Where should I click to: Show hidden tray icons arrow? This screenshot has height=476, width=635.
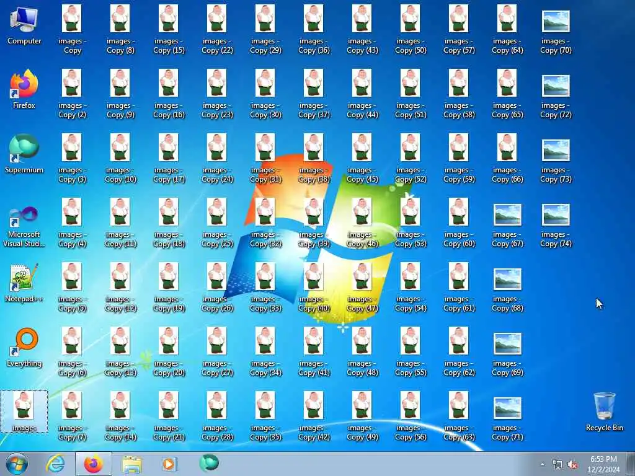pyautogui.click(x=542, y=465)
